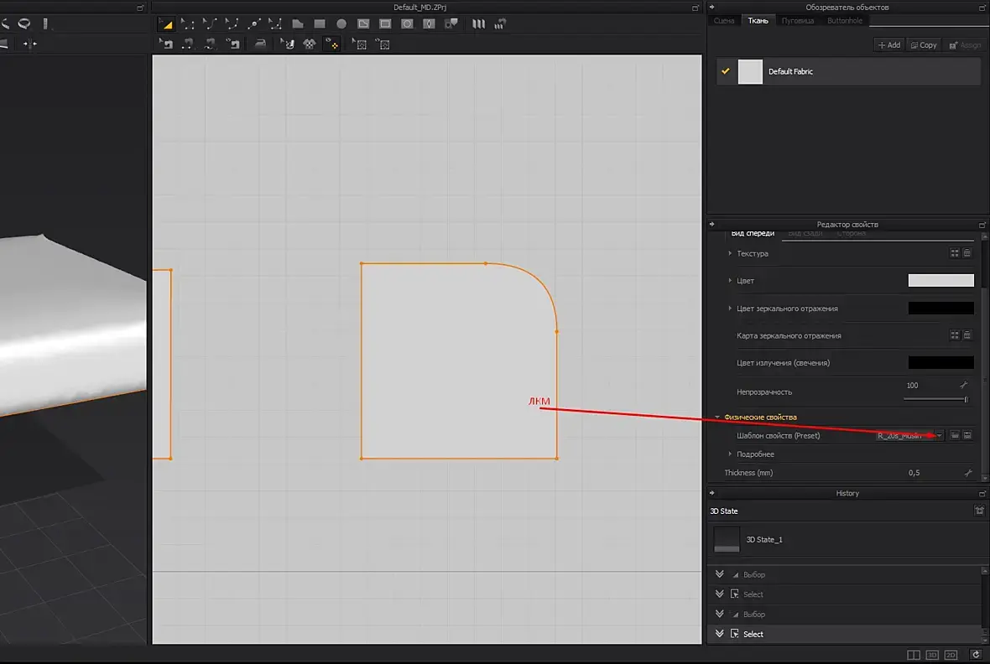Image resolution: width=990 pixels, height=664 pixels.
Task: Switch to 2D-only view layout
Action: [951, 655]
